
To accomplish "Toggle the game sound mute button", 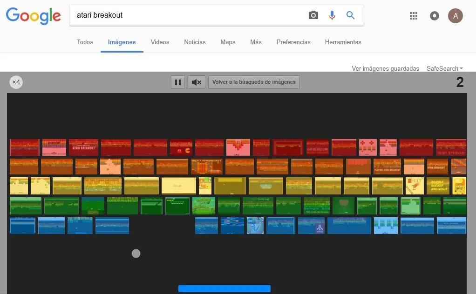I will tap(197, 82).
